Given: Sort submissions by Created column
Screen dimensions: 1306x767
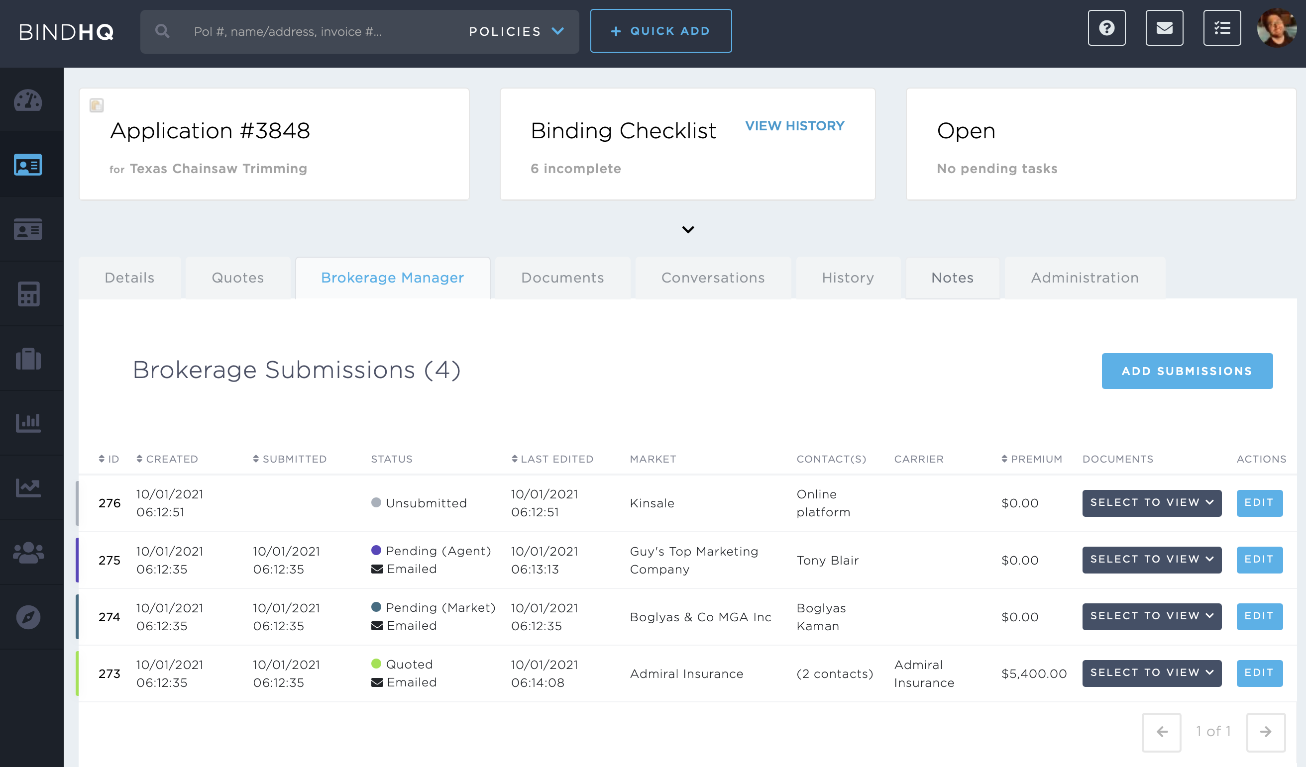Looking at the screenshot, I should click(x=167, y=460).
